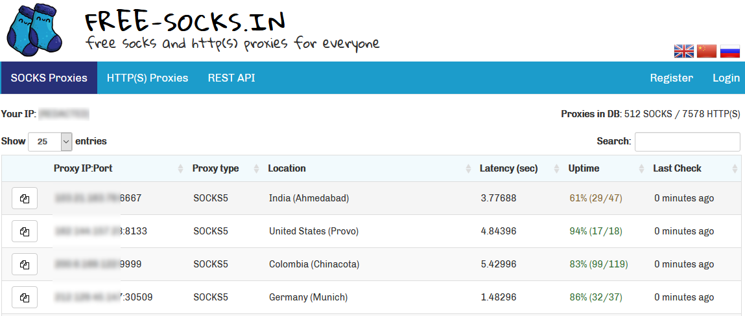The width and height of the screenshot is (745, 316).
Task: Copy the India (Ahmedabad) proxy address
Action: [25, 198]
